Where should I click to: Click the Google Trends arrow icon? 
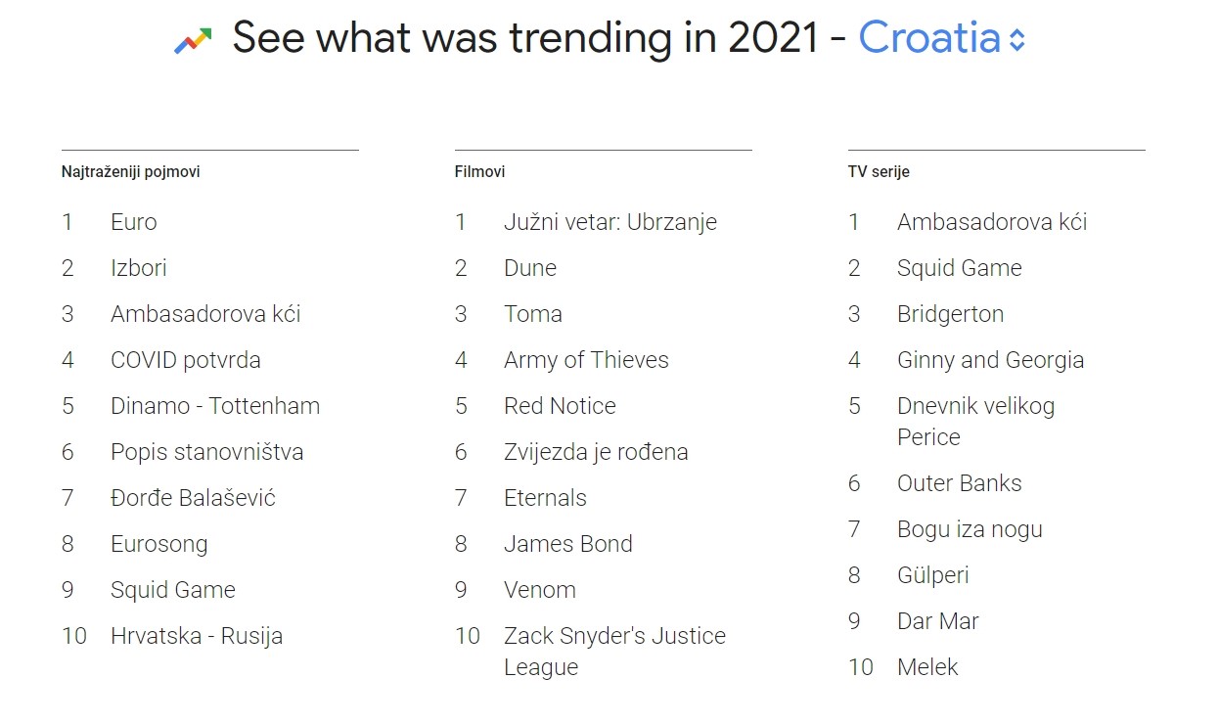point(193,40)
